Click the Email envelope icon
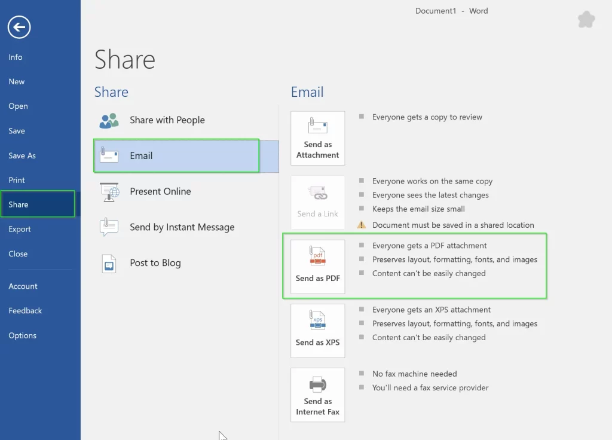 [109, 155]
